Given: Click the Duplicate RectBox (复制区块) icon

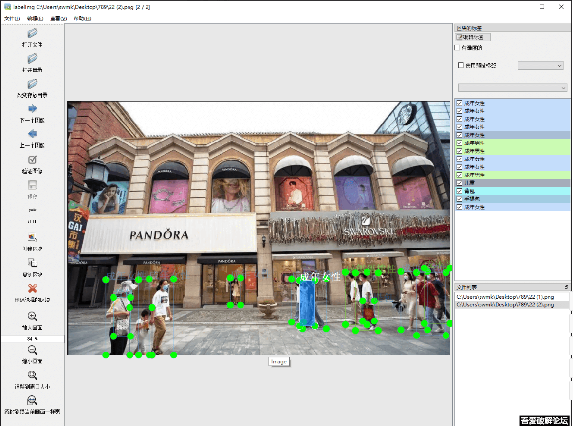Looking at the screenshot, I should [32, 263].
